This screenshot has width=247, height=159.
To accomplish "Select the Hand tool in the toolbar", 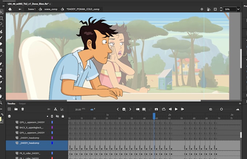I will tap(1, 96).
